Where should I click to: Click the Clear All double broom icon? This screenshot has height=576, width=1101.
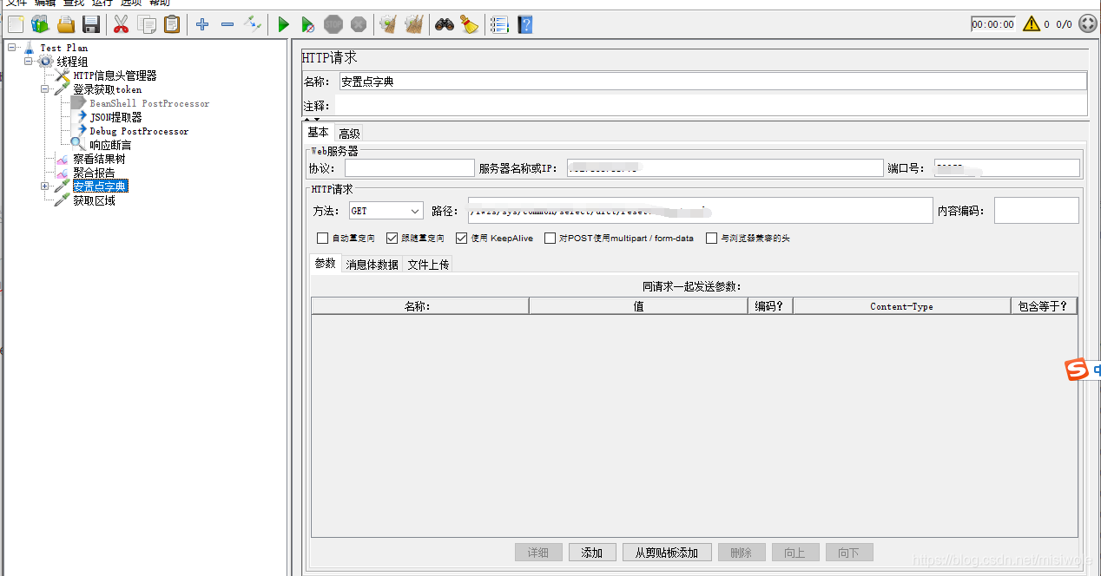coord(414,24)
